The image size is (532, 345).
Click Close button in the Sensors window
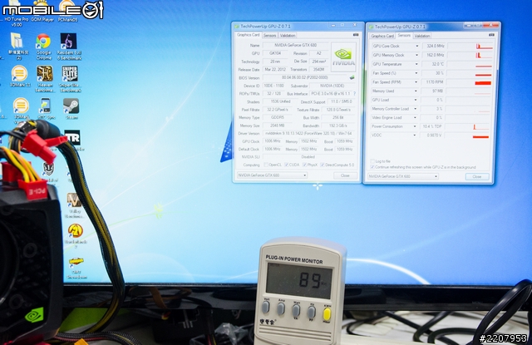pyautogui.click(x=476, y=177)
